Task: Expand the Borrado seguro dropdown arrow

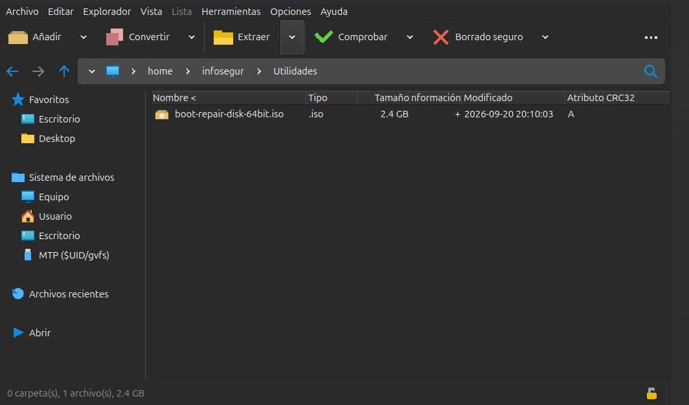Action: 545,38
